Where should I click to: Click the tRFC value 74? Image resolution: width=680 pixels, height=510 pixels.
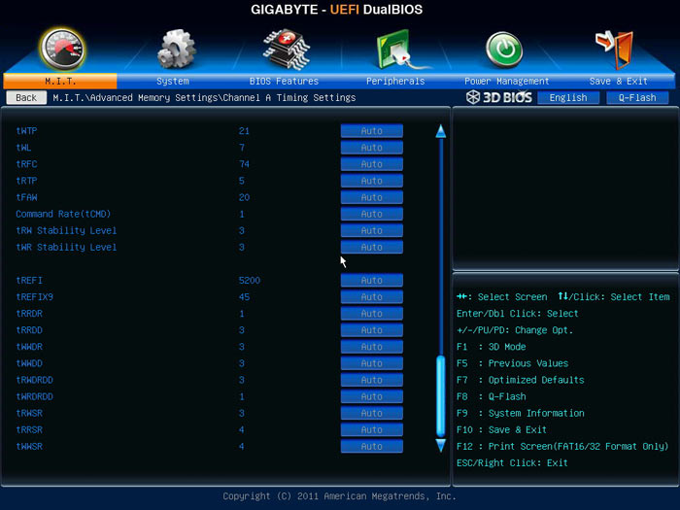244,164
